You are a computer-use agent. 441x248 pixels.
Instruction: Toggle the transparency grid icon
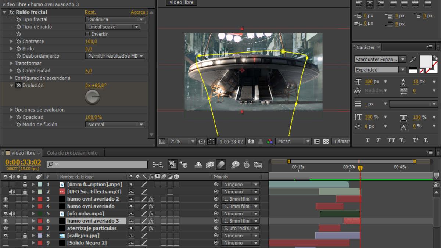pos(326,141)
